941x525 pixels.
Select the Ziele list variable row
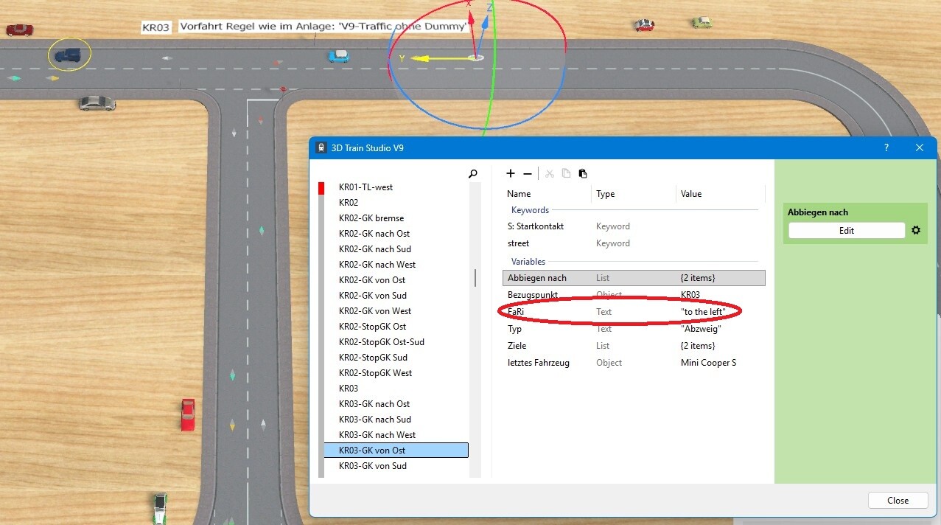point(634,346)
